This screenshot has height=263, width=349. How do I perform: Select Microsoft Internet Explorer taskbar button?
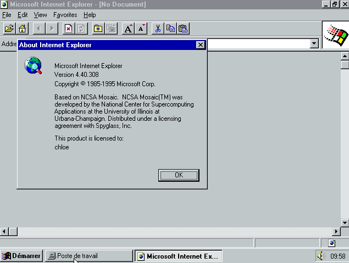tap(179, 256)
